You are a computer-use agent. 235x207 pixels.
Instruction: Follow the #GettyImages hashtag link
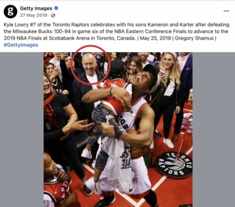pos(21,45)
